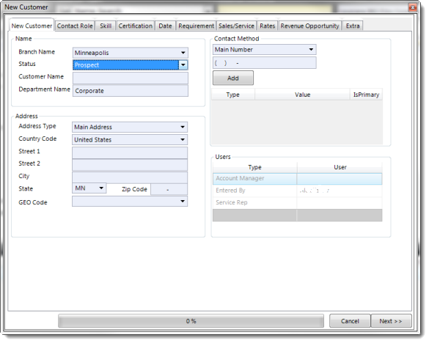
Task: Switch to the Sales/Service tab
Action: tap(237, 26)
